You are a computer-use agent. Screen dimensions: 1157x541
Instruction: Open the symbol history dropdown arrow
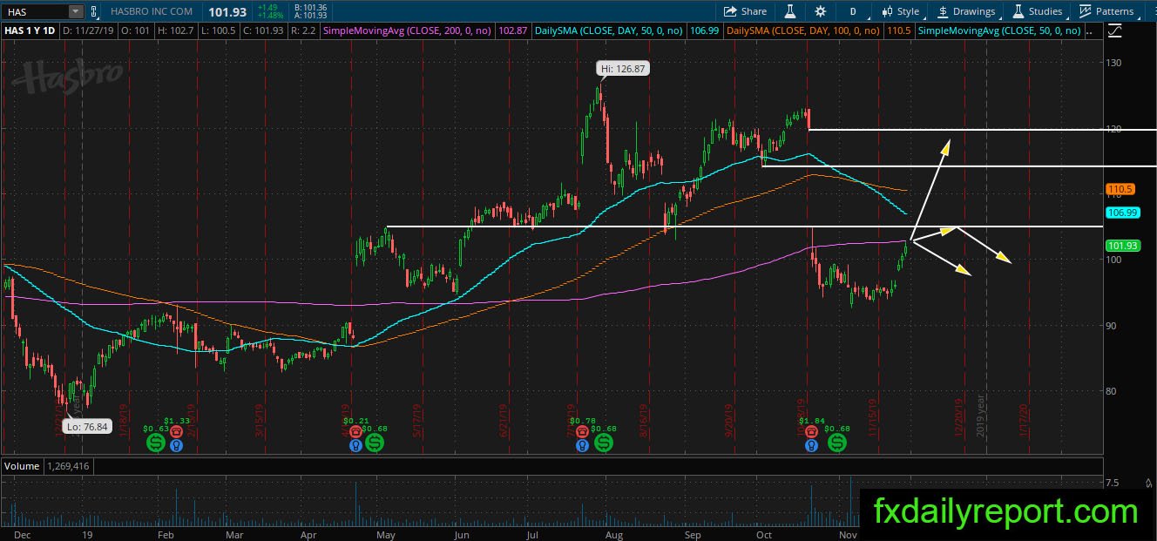coord(76,11)
